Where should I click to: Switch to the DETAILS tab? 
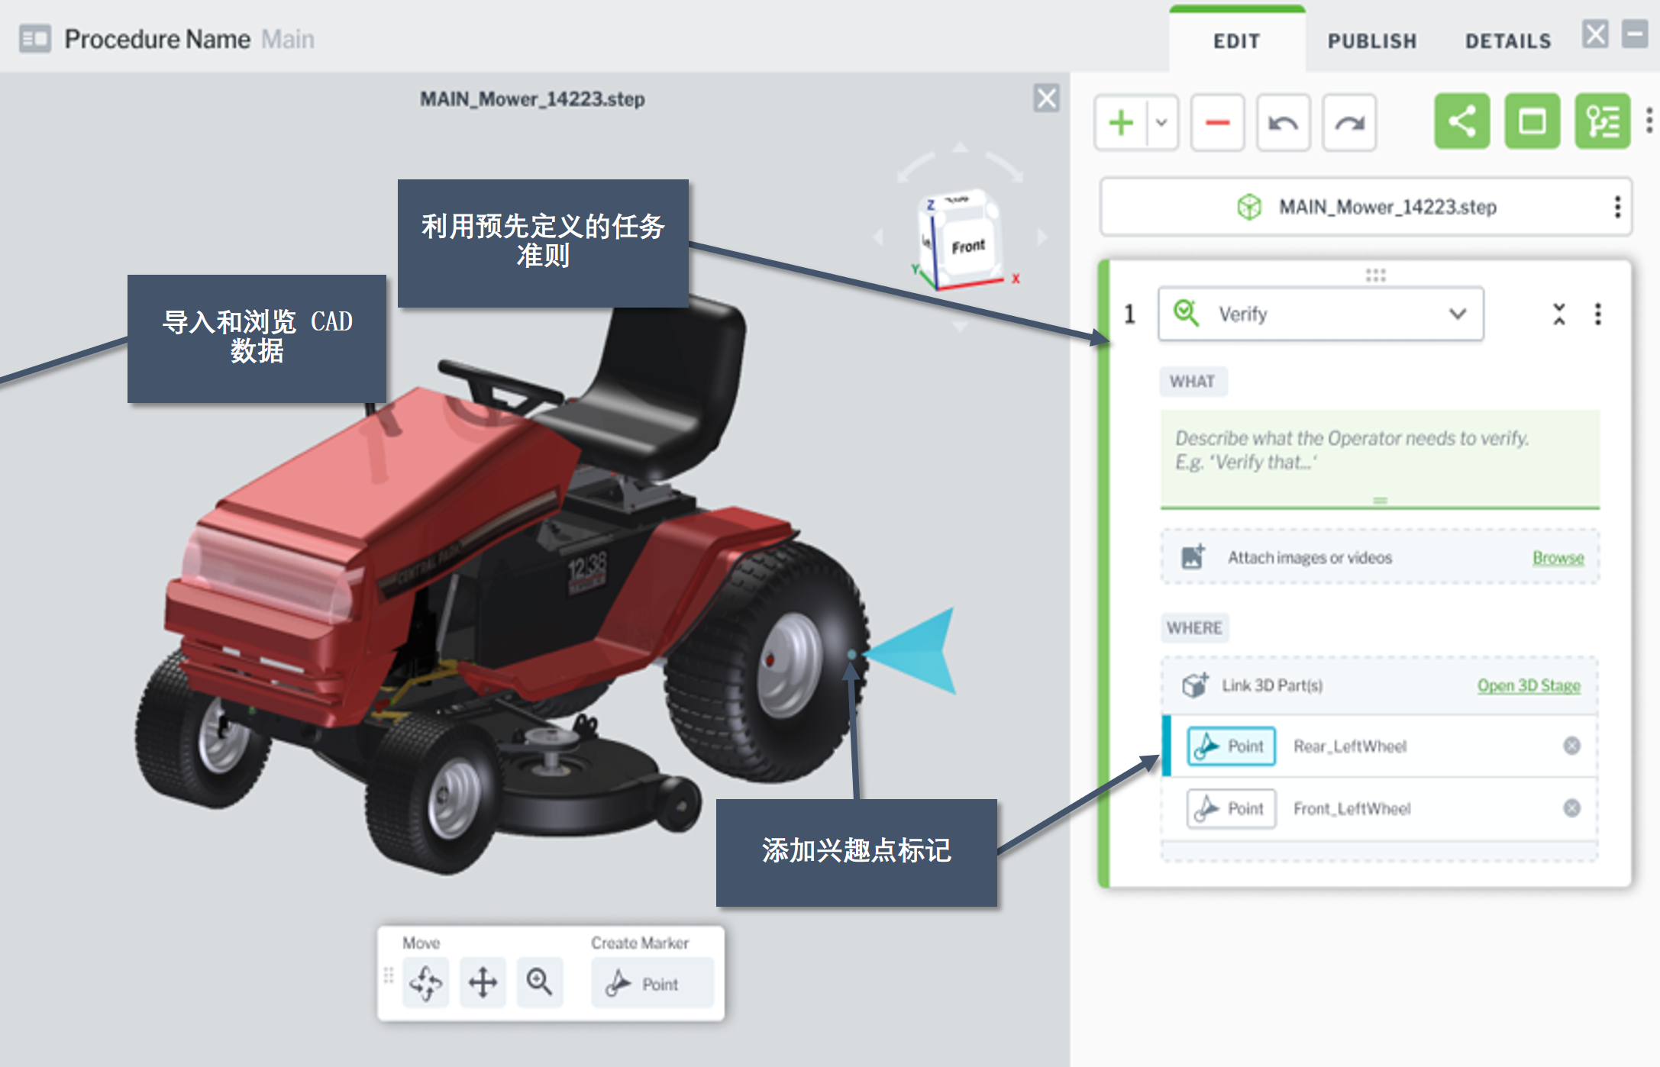pos(1507,41)
